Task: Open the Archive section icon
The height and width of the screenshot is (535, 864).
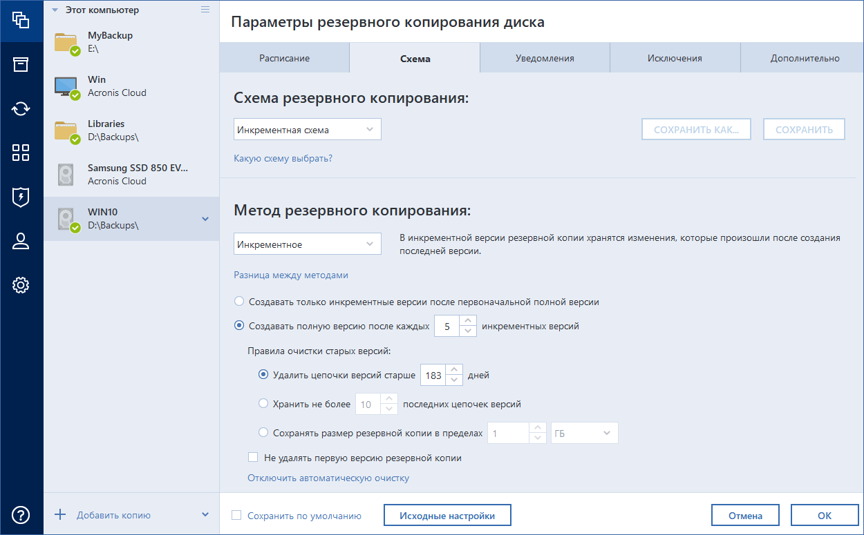Action: [x=21, y=64]
